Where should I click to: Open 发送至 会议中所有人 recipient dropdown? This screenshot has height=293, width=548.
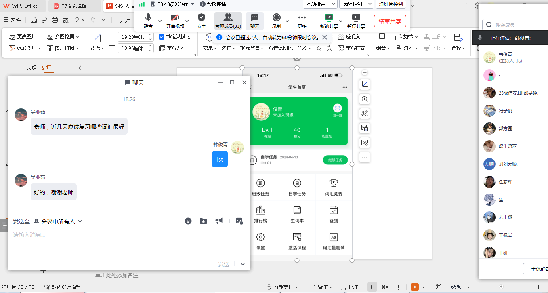pyautogui.click(x=58, y=221)
